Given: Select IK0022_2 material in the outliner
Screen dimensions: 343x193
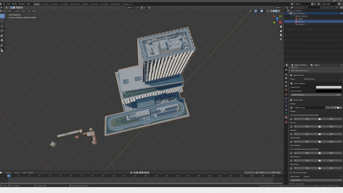Looking at the screenshot, I should pyautogui.click(x=301, y=24).
